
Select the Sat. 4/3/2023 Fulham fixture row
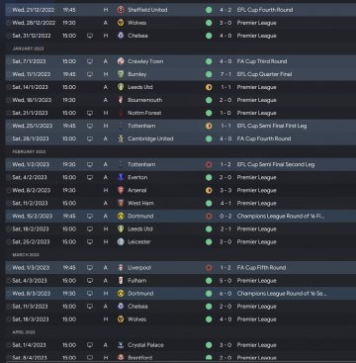pyautogui.click(x=180, y=281)
